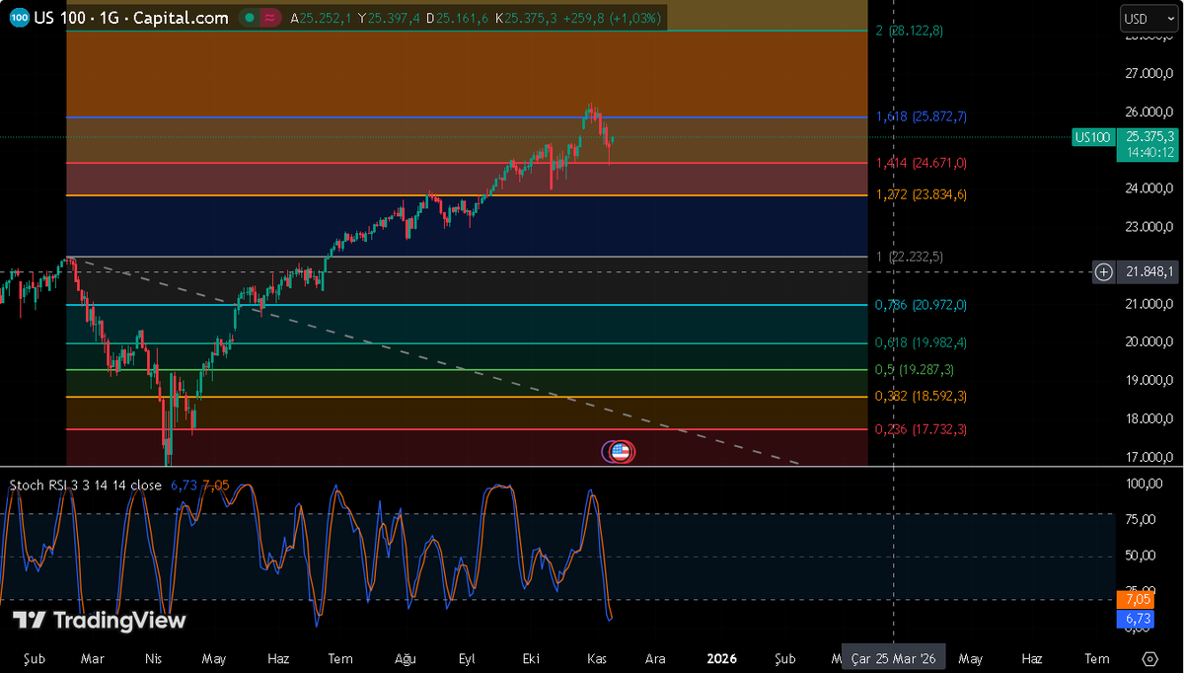This screenshot has width=1184, height=673.
Task: Click the US 100 · 1G · Capital.com title
Action: (x=131, y=18)
